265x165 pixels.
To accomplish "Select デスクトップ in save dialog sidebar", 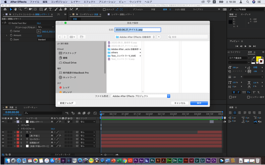I will tap(68, 53).
